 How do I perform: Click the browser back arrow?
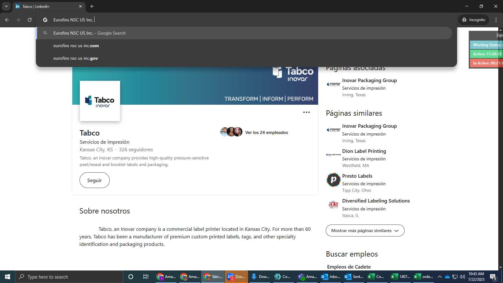point(7,20)
